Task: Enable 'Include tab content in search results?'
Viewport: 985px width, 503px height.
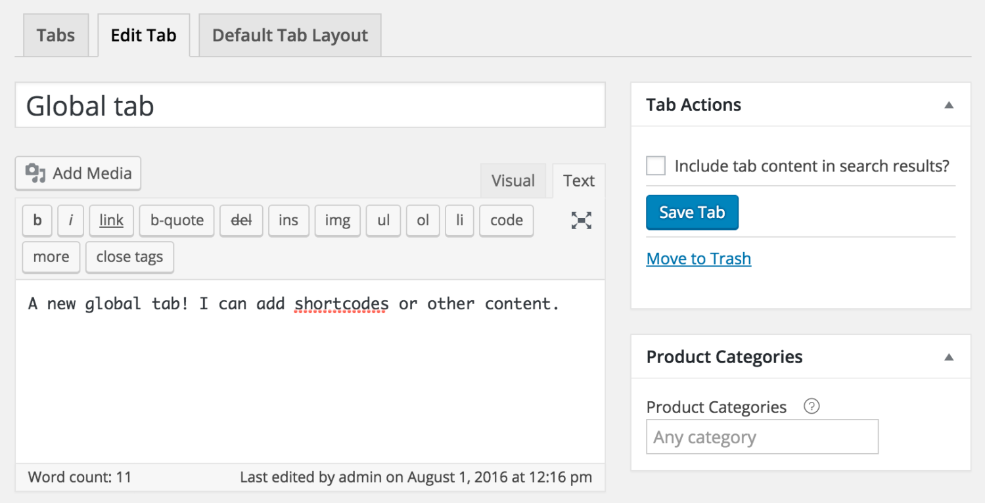Action: click(655, 165)
